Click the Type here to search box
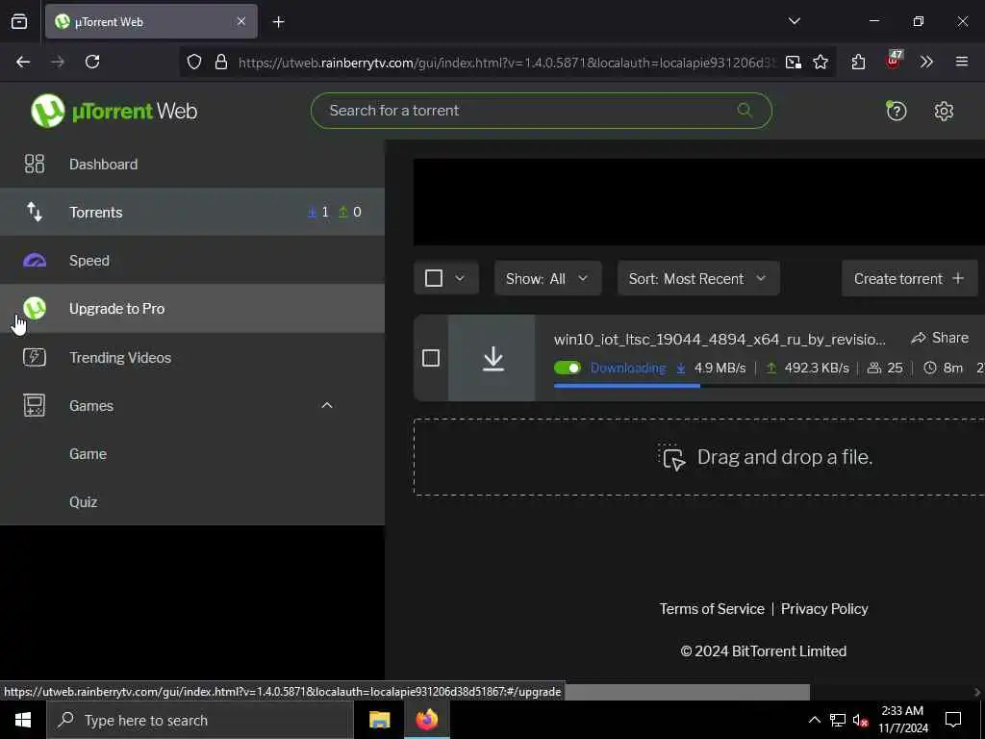 [x=200, y=720]
